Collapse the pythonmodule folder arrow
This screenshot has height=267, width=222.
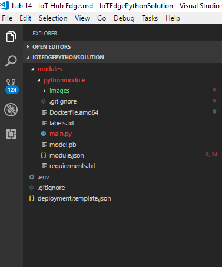click(39, 80)
